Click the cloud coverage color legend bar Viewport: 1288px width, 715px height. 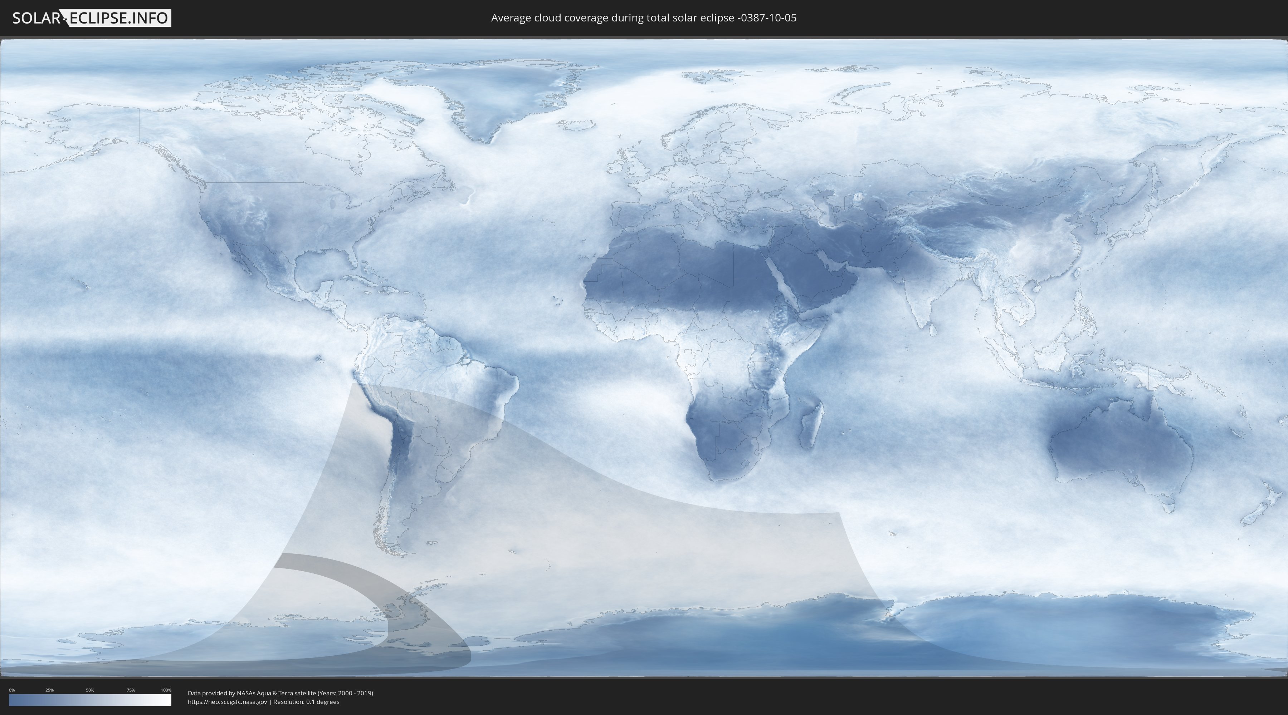(90, 700)
